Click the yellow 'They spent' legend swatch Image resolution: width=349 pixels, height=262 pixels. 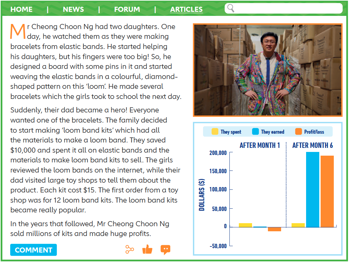coord(215,132)
